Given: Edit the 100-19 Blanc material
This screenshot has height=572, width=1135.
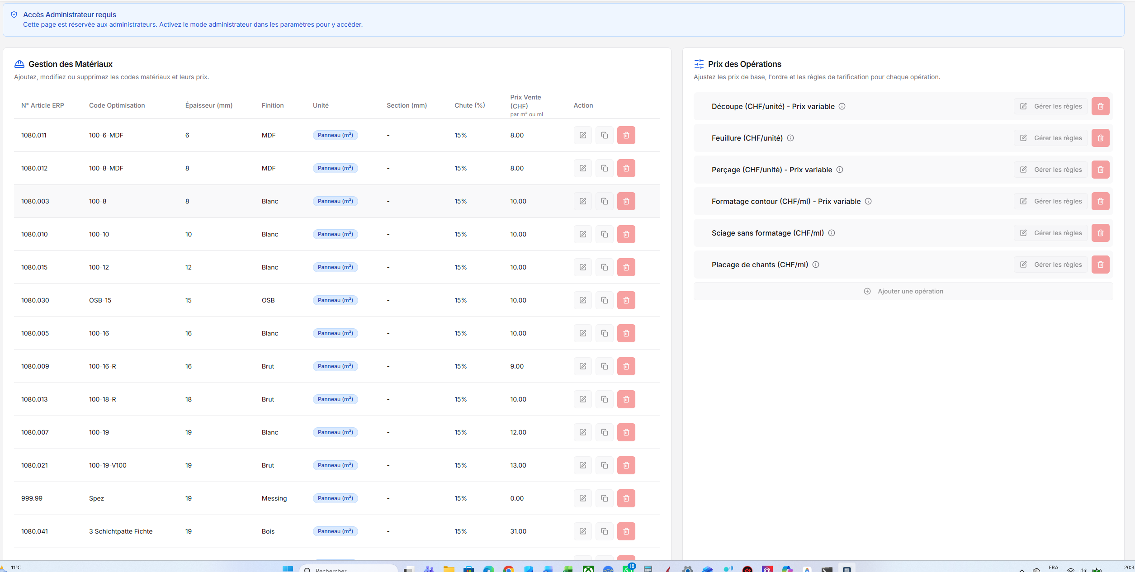Looking at the screenshot, I should pos(583,432).
